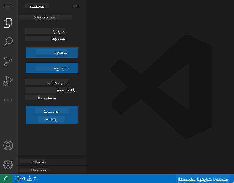
Task: Click the Restricted Mode status bar item
Action: pyautogui.click(x=203, y=179)
